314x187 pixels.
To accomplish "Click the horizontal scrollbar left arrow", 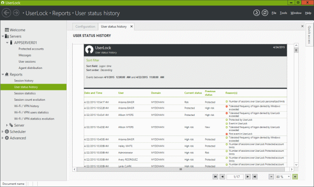I will click(74, 169).
